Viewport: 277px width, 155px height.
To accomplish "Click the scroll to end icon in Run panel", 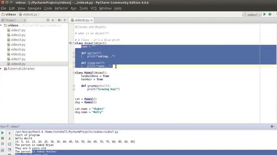I will [x=10, y=150].
